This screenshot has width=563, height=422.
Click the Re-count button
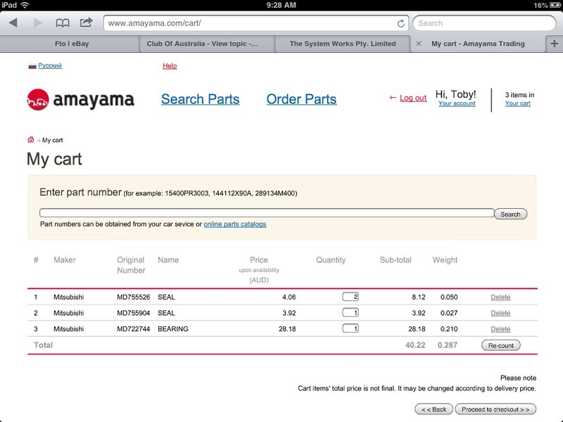pos(500,345)
